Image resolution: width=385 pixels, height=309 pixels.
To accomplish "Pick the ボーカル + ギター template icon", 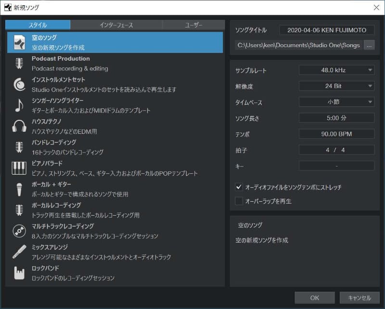I will (x=19, y=189).
